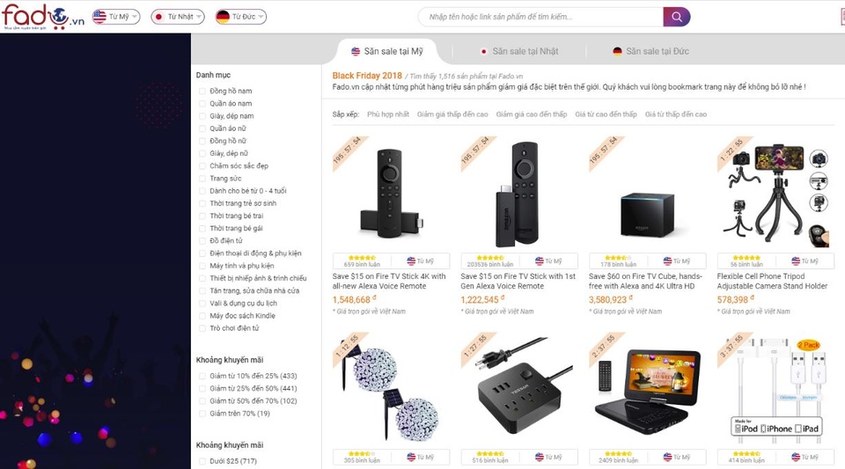Tick the Máy đọc sách Kindle checkbox

[202, 316]
